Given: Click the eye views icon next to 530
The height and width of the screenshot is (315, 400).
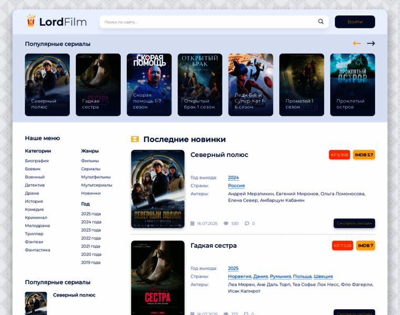Looking at the screenshot, I should point(226,224).
